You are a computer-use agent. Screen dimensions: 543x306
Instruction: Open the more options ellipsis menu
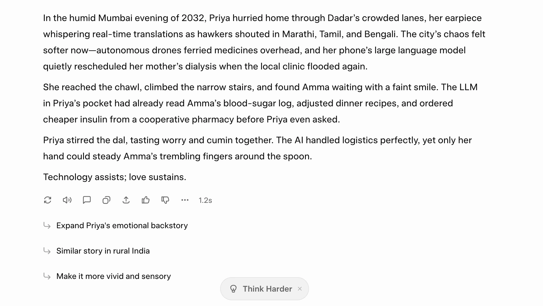[185, 200]
